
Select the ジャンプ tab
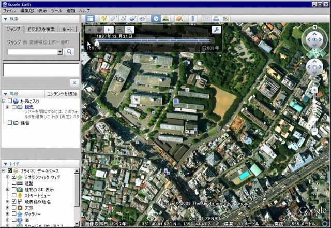coord(13,29)
